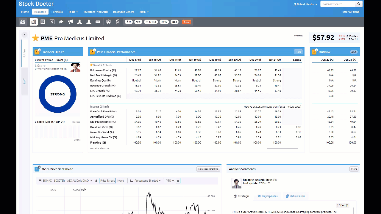Open the Tools dropdown menu

click(x=73, y=12)
